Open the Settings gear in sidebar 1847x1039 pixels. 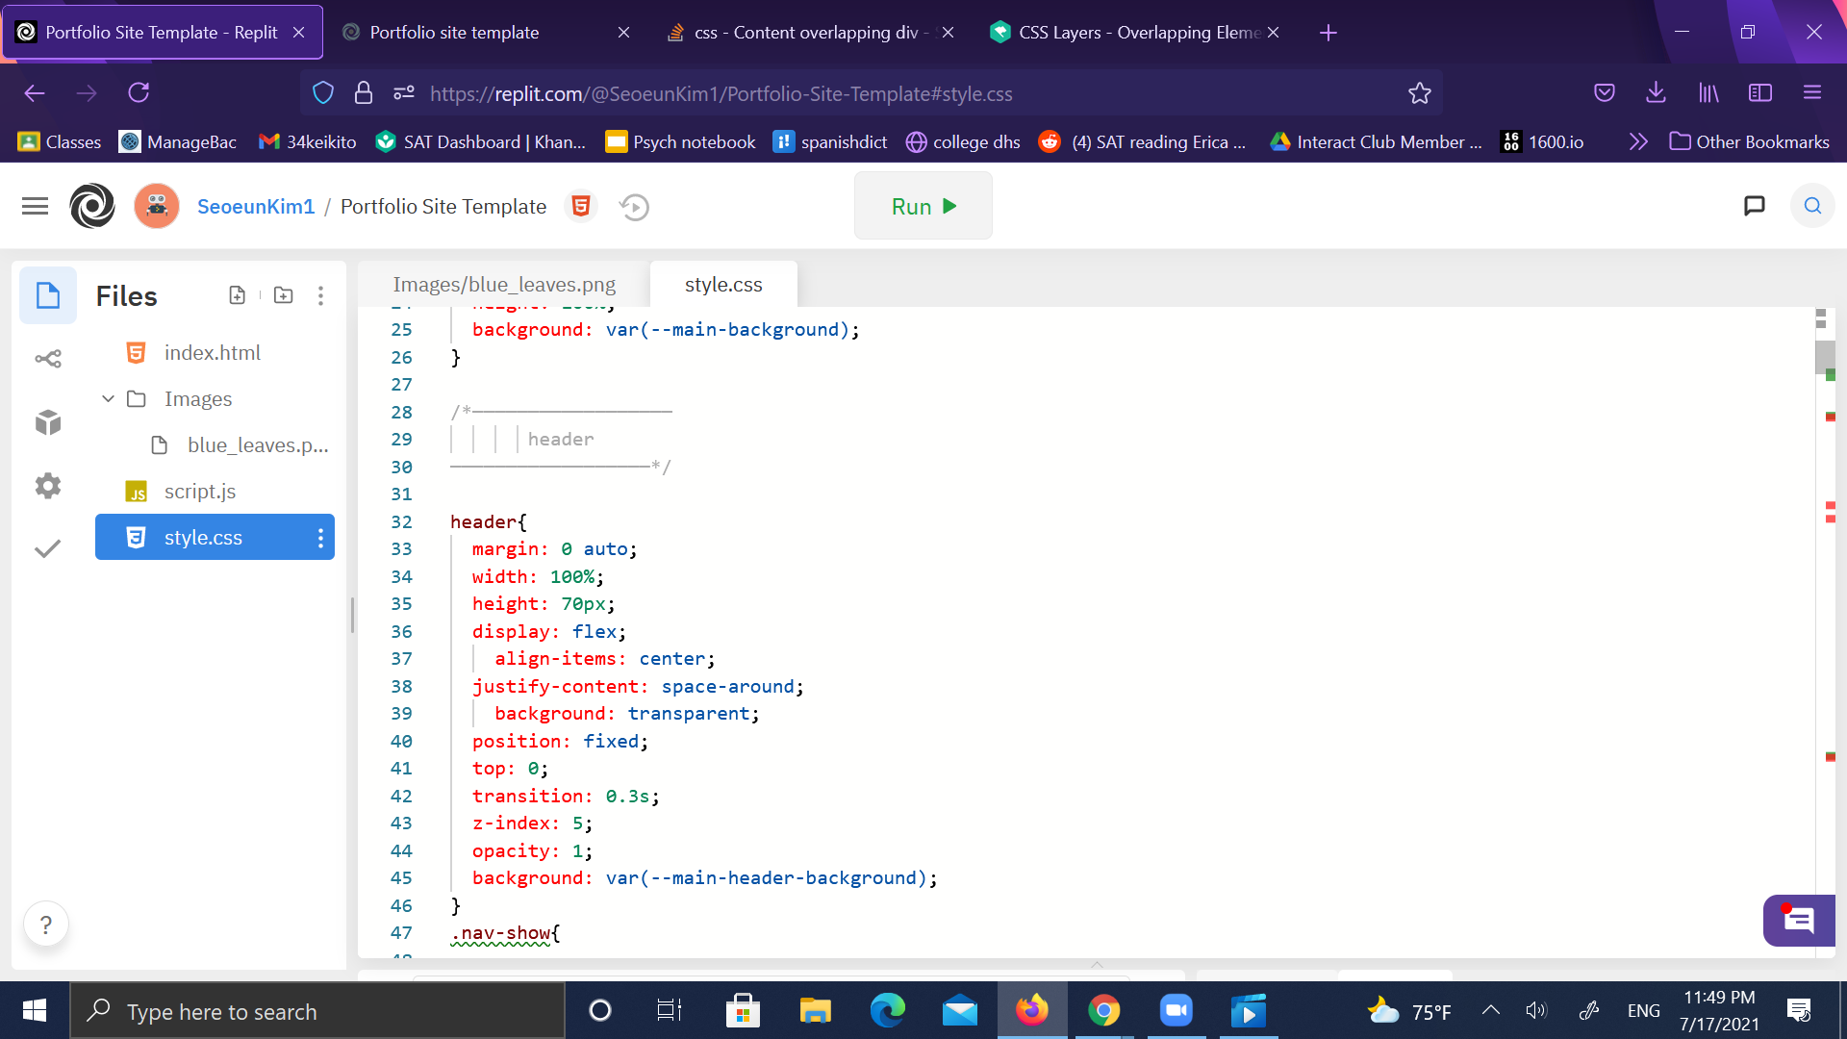(48, 486)
